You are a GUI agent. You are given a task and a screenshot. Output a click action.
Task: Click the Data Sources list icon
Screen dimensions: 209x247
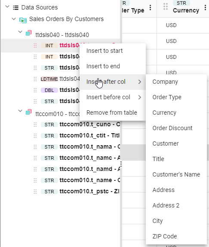(x=15, y=8)
